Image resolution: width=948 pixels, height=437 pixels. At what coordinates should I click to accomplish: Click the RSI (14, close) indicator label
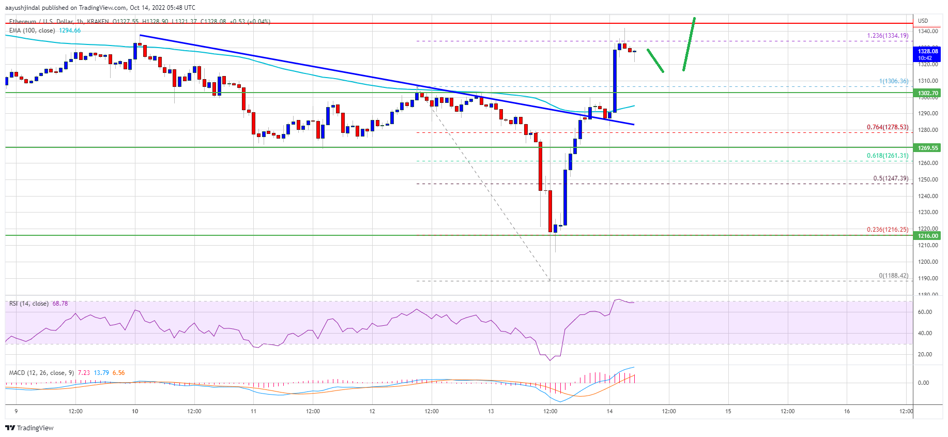pyautogui.click(x=29, y=304)
